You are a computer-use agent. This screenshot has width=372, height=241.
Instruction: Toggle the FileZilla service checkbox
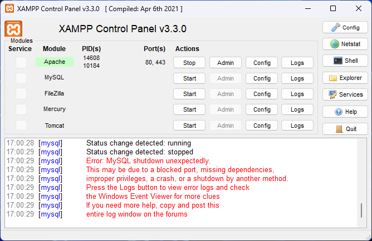point(21,94)
